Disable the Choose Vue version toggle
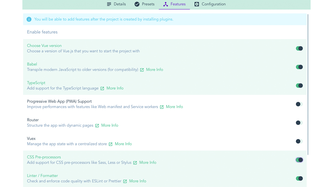This screenshot has height=187, width=333. click(299, 48)
